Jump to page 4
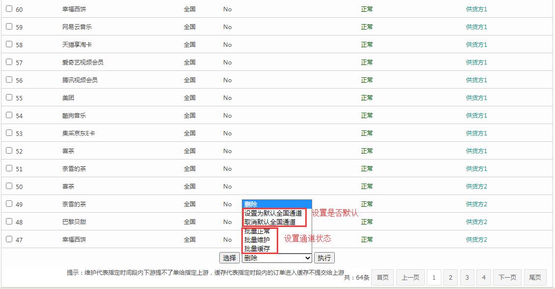The height and width of the screenshot is (289, 555). click(x=484, y=277)
